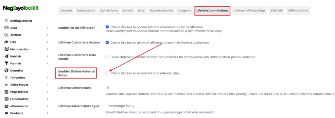The height and width of the screenshot is (118, 335).
Task: Click the Membership people icon
Action: pyautogui.click(x=6, y=49)
